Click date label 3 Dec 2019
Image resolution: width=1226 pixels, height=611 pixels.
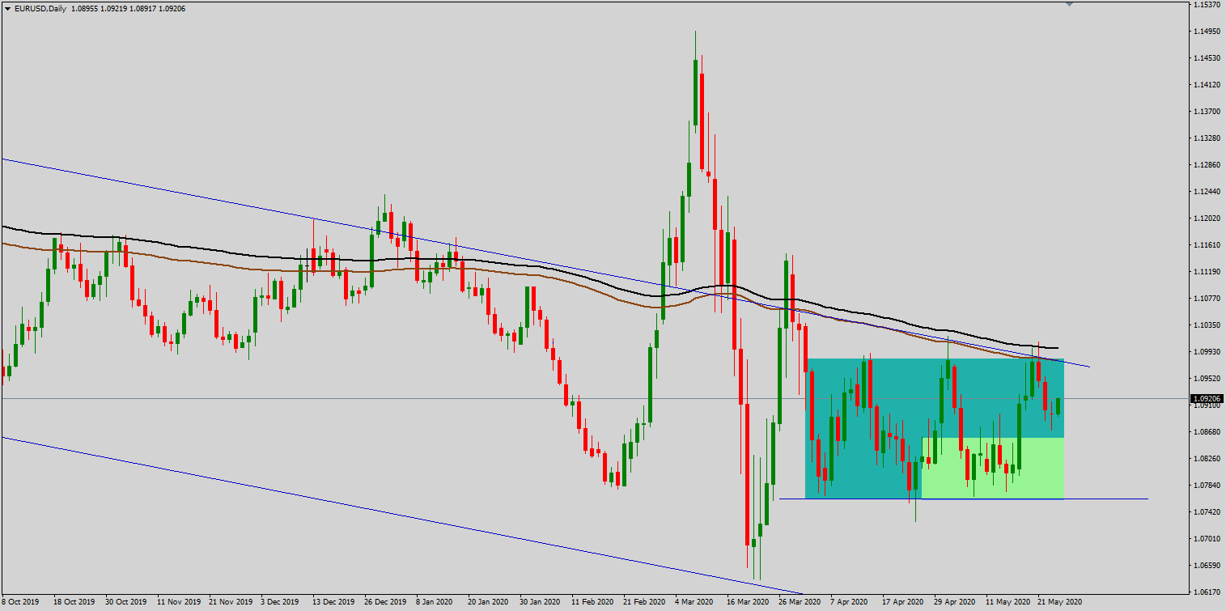coord(280,603)
